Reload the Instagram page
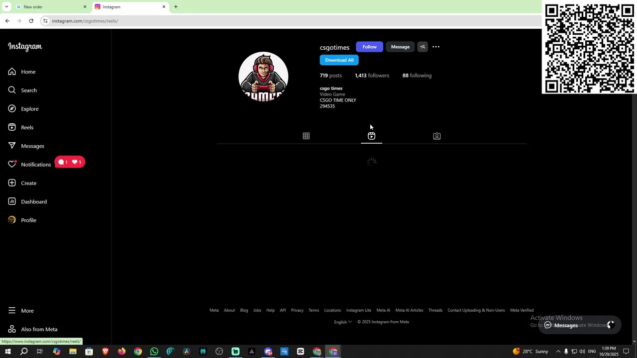 31,21
